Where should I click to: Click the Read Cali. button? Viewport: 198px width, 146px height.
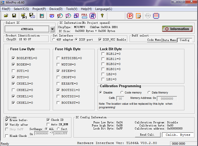coord(148,135)
